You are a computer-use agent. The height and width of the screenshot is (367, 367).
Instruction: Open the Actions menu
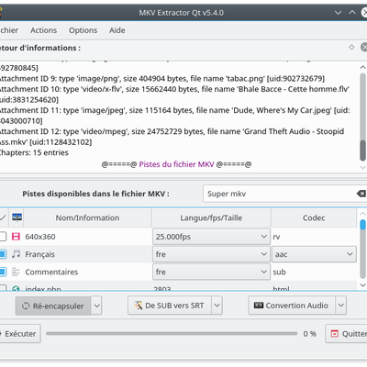[43, 30]
